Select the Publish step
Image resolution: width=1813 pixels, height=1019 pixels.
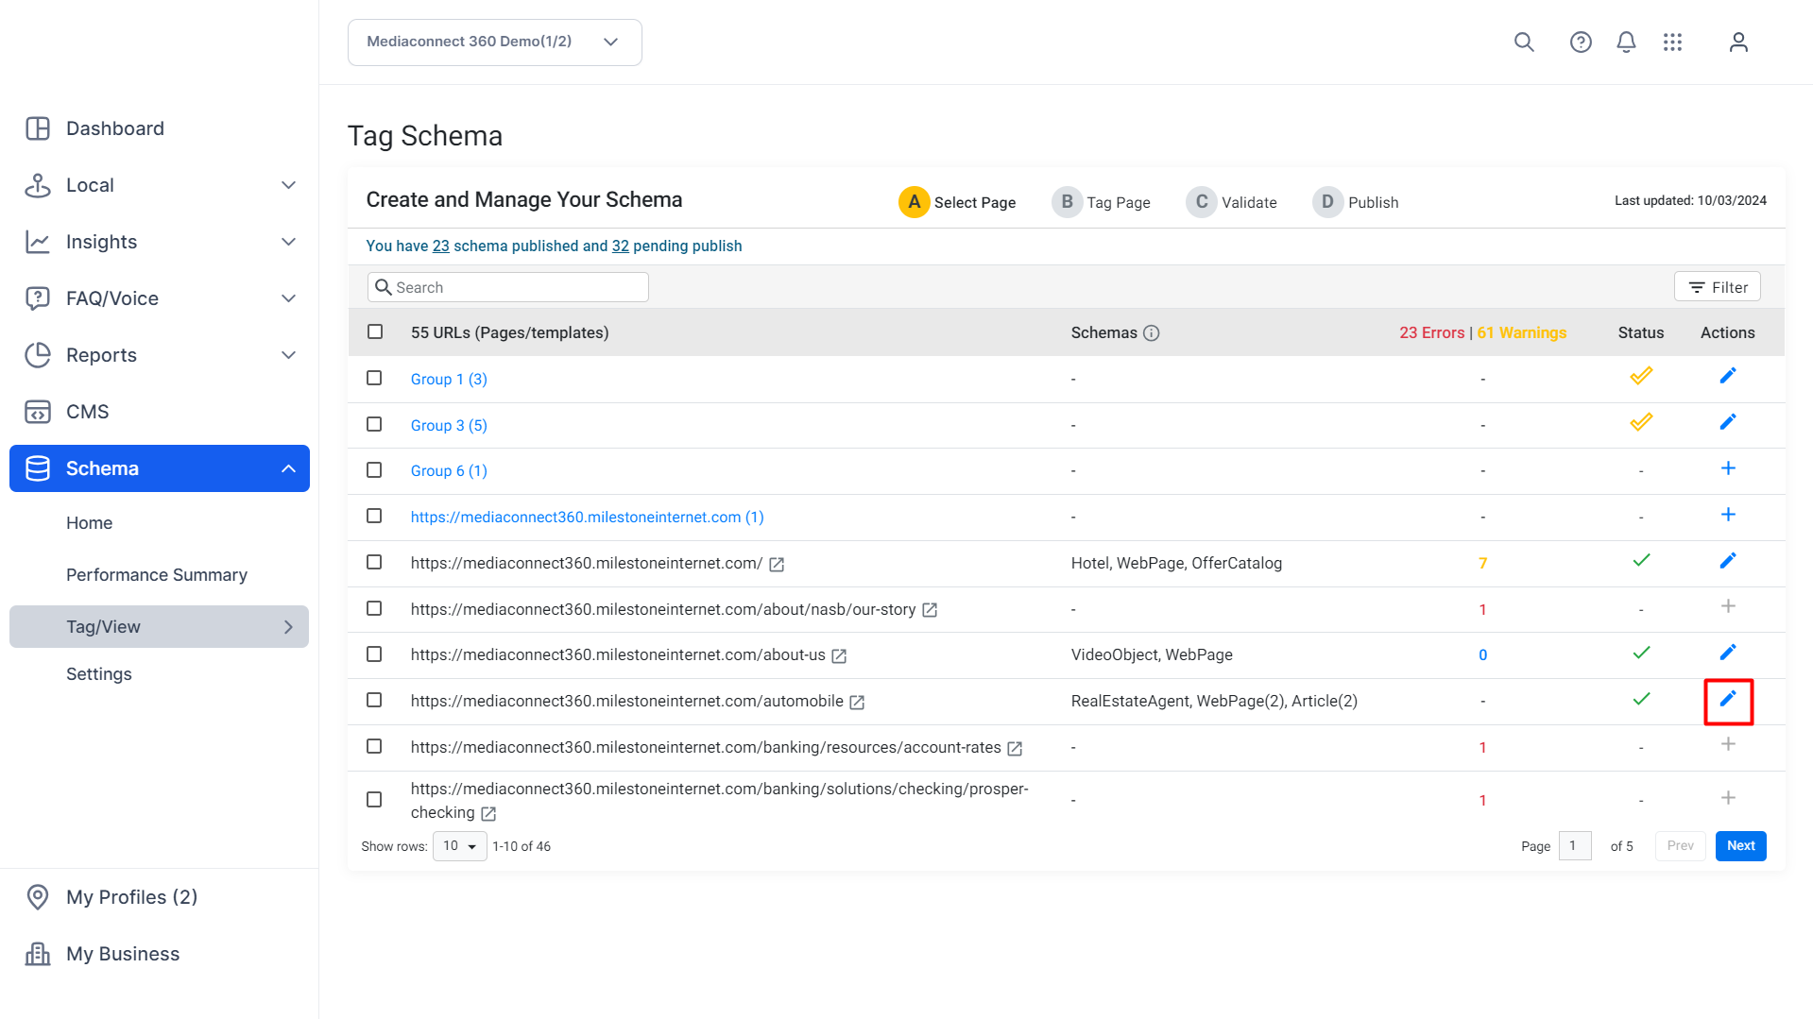point(1356,202)
